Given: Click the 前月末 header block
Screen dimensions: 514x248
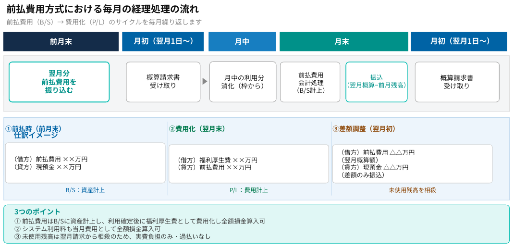Looking at the screenshot, I should coord(61,42).
